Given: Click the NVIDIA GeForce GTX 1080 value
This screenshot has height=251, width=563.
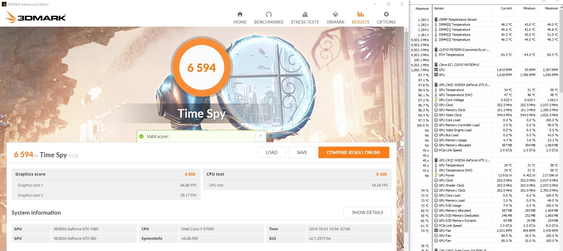Looking at the screenshot, I should tap(76, 229).
